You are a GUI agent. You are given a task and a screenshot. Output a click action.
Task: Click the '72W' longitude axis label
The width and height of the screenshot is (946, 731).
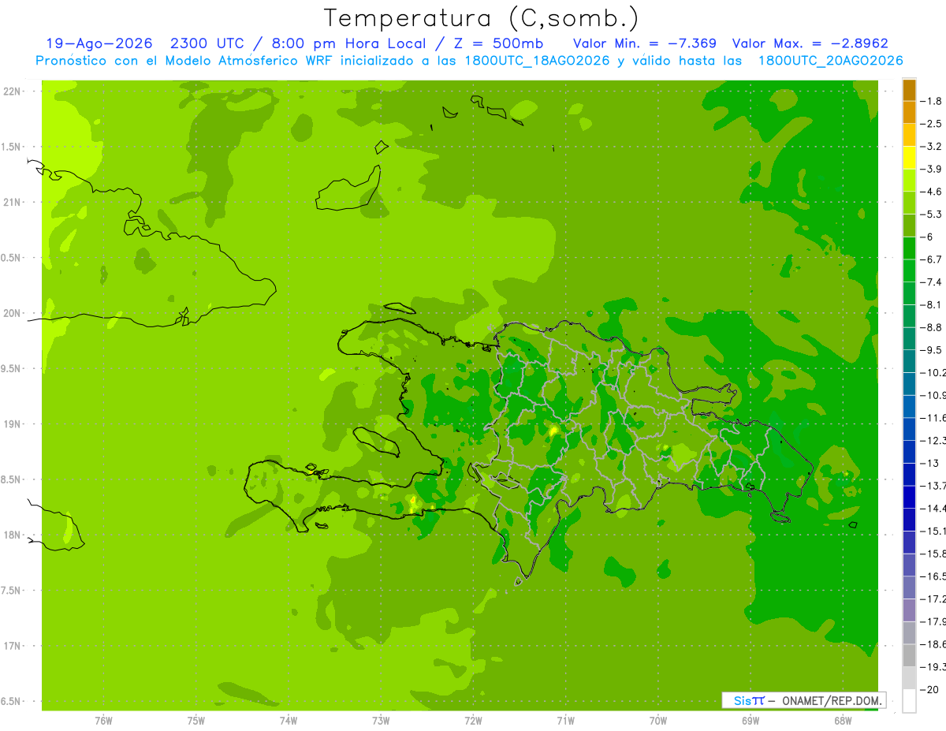coord(473,721)
